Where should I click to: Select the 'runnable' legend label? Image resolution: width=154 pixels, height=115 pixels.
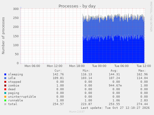tap(15, 100)
